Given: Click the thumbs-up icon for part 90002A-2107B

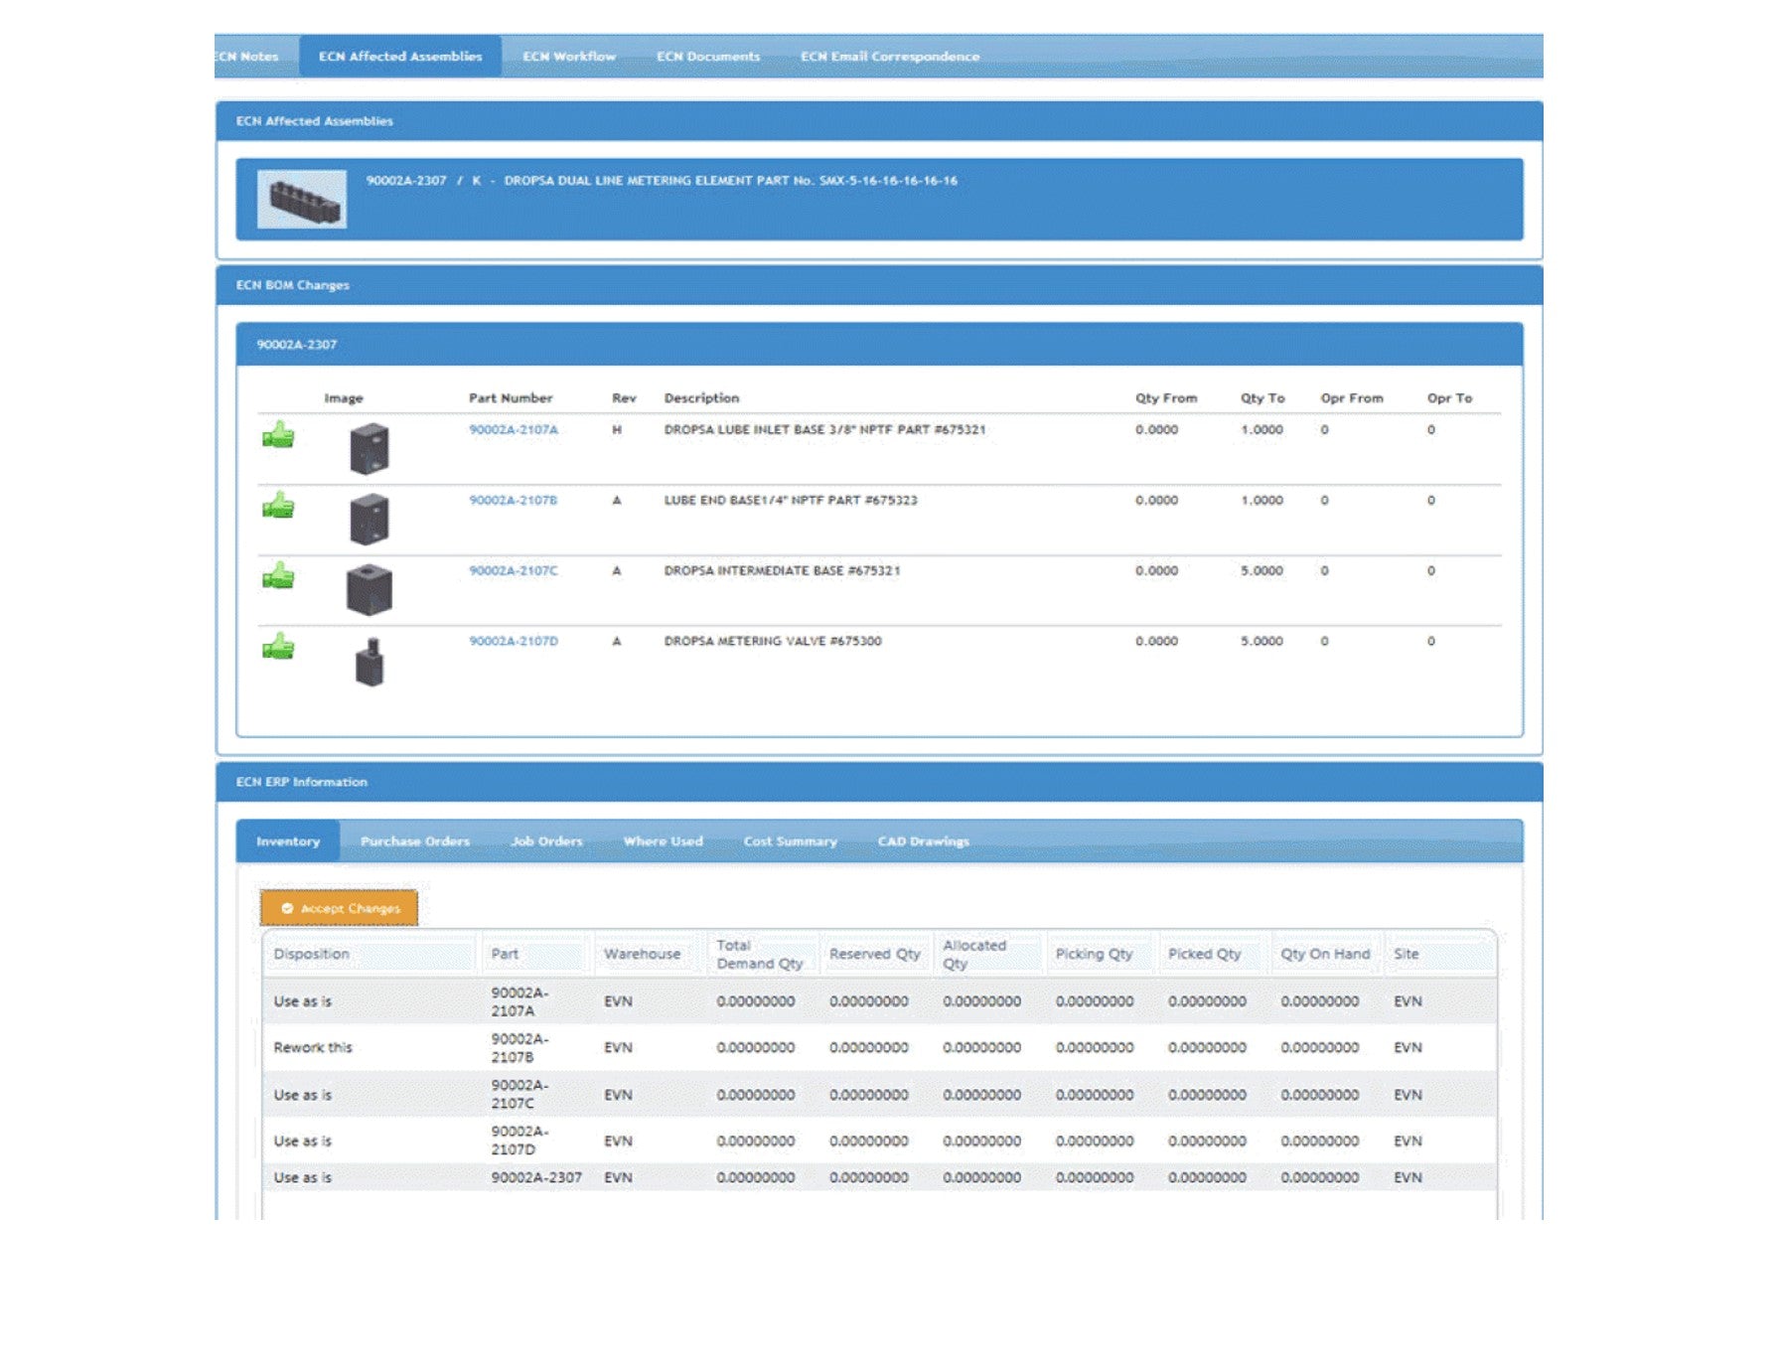Looking at the screenshot, I should [x=278, y=506].
